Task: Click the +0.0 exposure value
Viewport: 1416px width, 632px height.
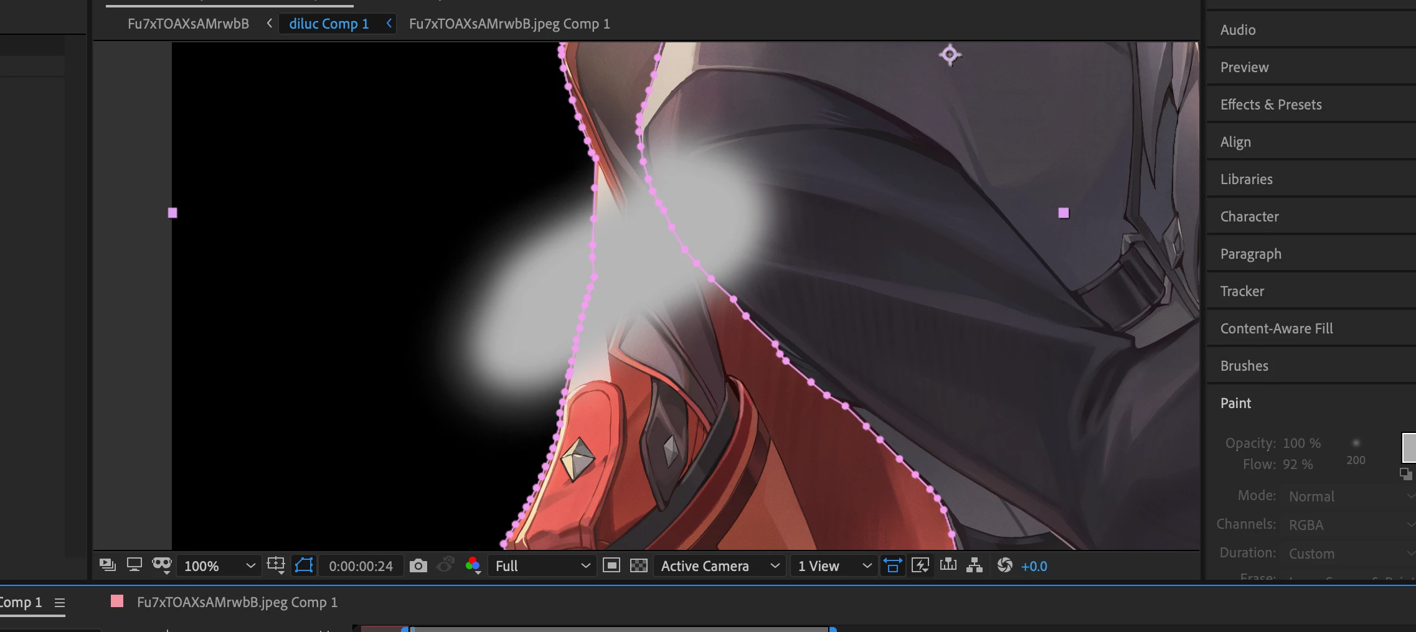Action: point(1034,566)
